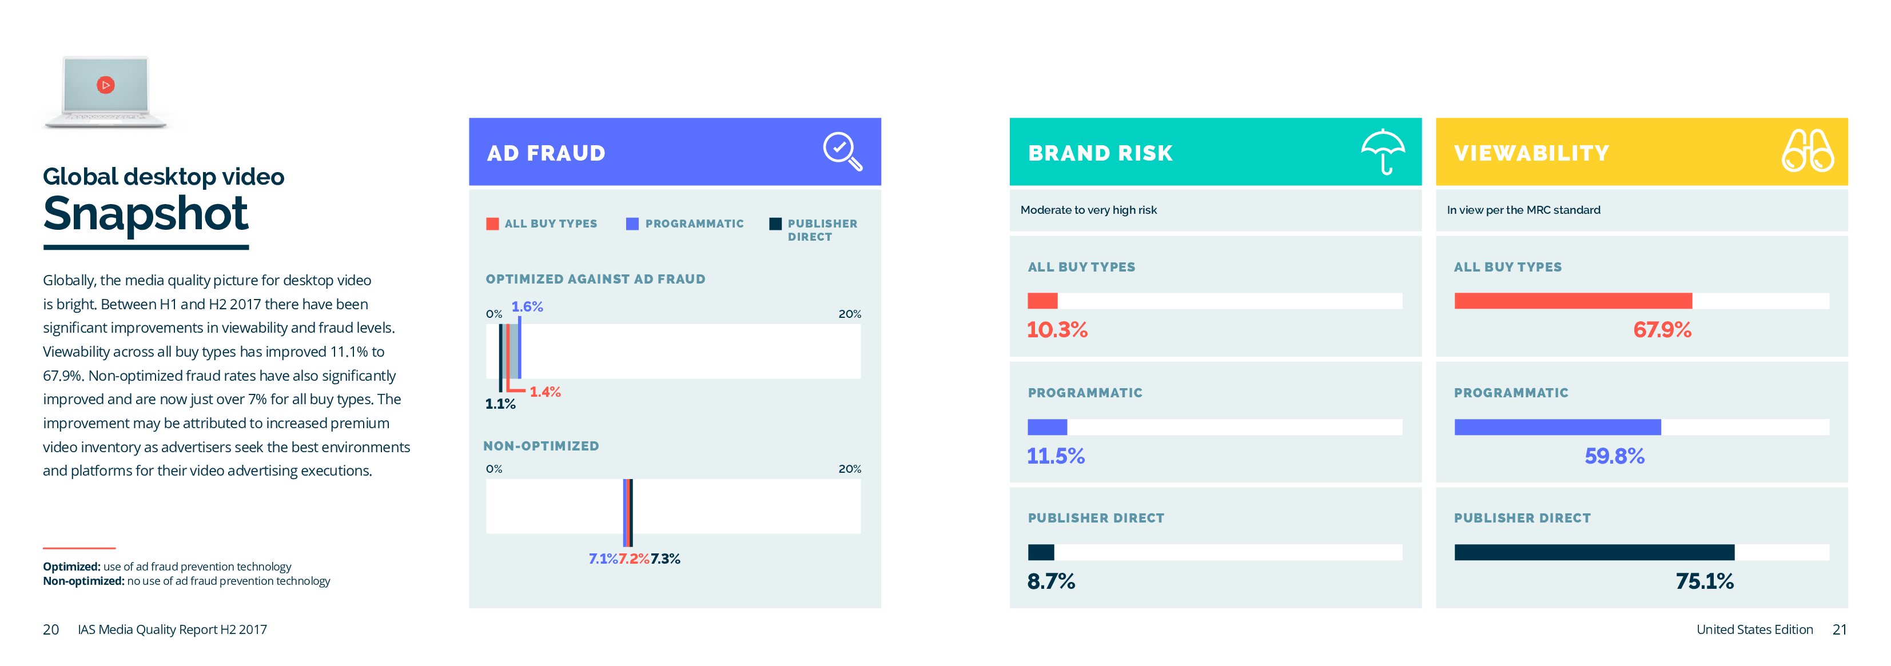Click the magnifying glass checkmark icon

tap(841, 151)
